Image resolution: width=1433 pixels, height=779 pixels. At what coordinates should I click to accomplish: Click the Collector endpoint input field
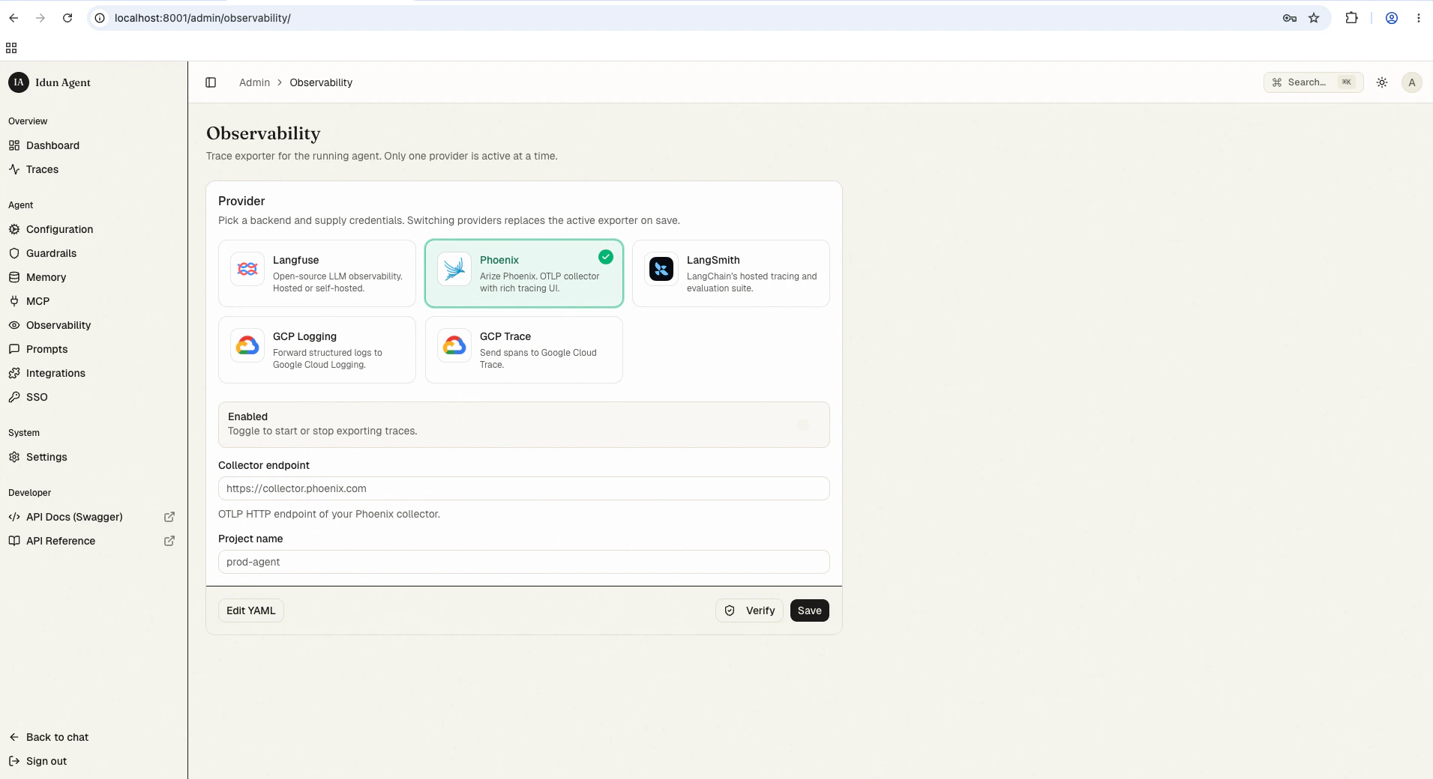[524, 488]
